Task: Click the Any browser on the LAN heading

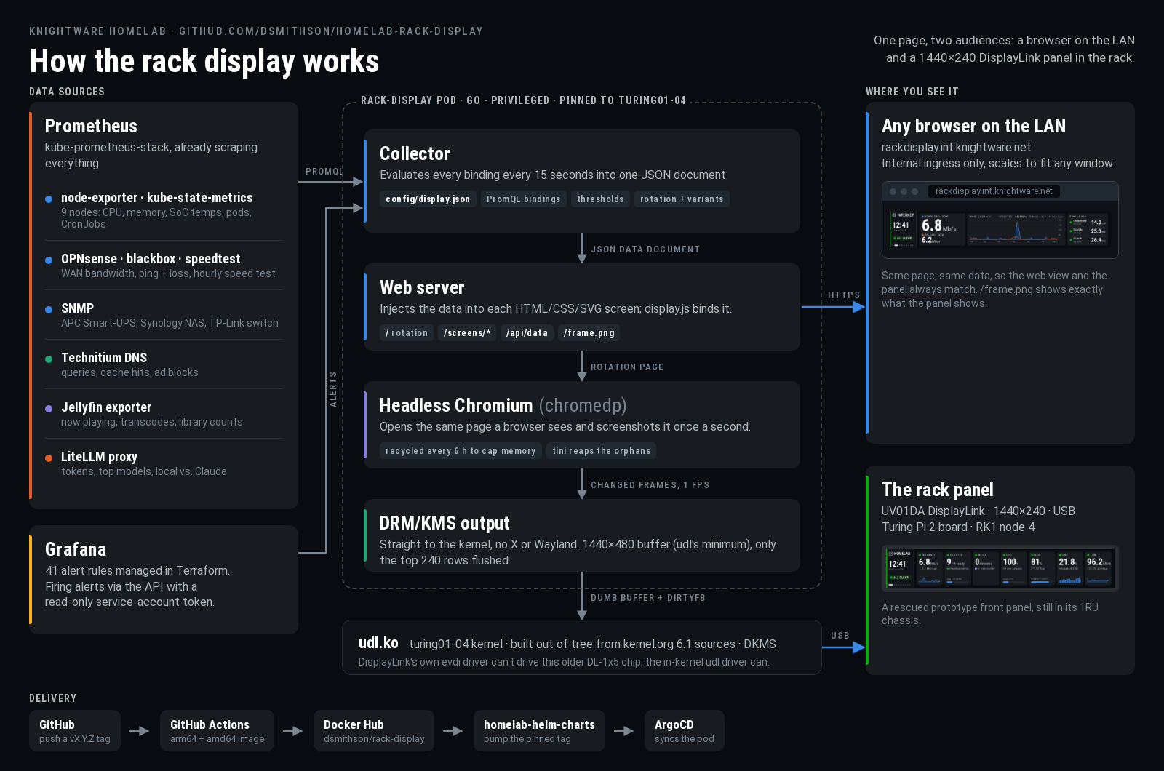Action: point(973,126)
